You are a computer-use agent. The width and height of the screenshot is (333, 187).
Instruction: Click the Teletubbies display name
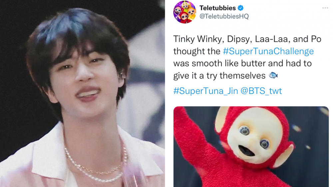(218, 8)
